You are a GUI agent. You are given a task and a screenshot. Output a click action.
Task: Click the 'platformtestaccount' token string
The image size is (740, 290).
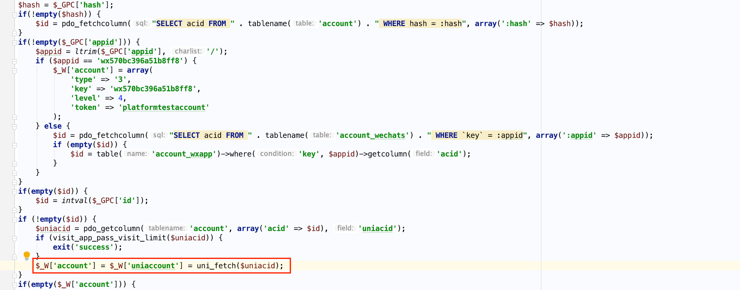[x=164, y=107]
